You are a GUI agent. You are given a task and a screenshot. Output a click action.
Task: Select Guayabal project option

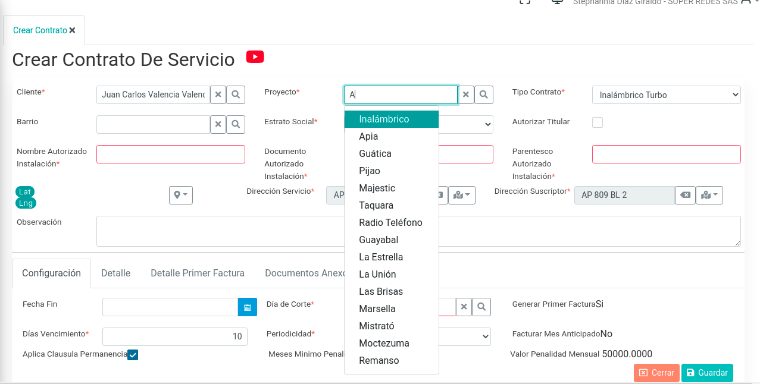pyautogui.click(x=392, y=240)
